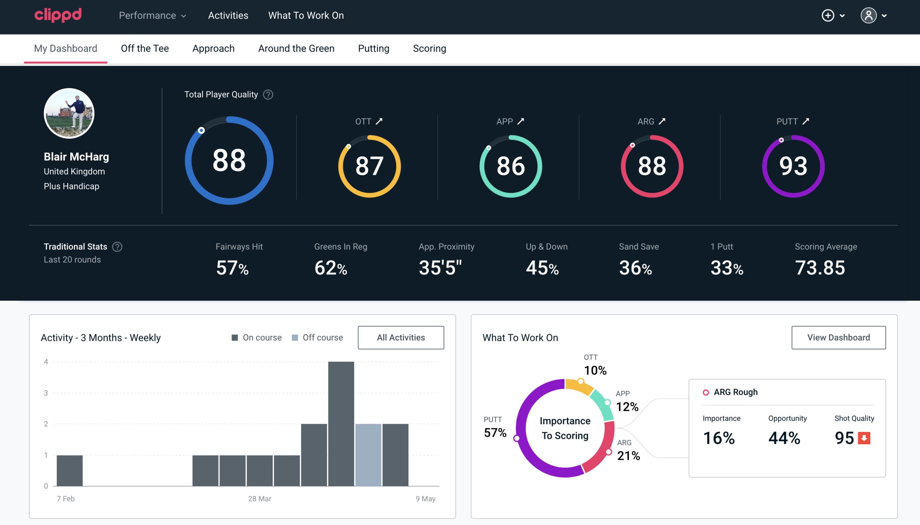This screenshot has height=525, width=920.
Task: Click the Total Player Quality help icon
Action: click(x=267, y=94)
